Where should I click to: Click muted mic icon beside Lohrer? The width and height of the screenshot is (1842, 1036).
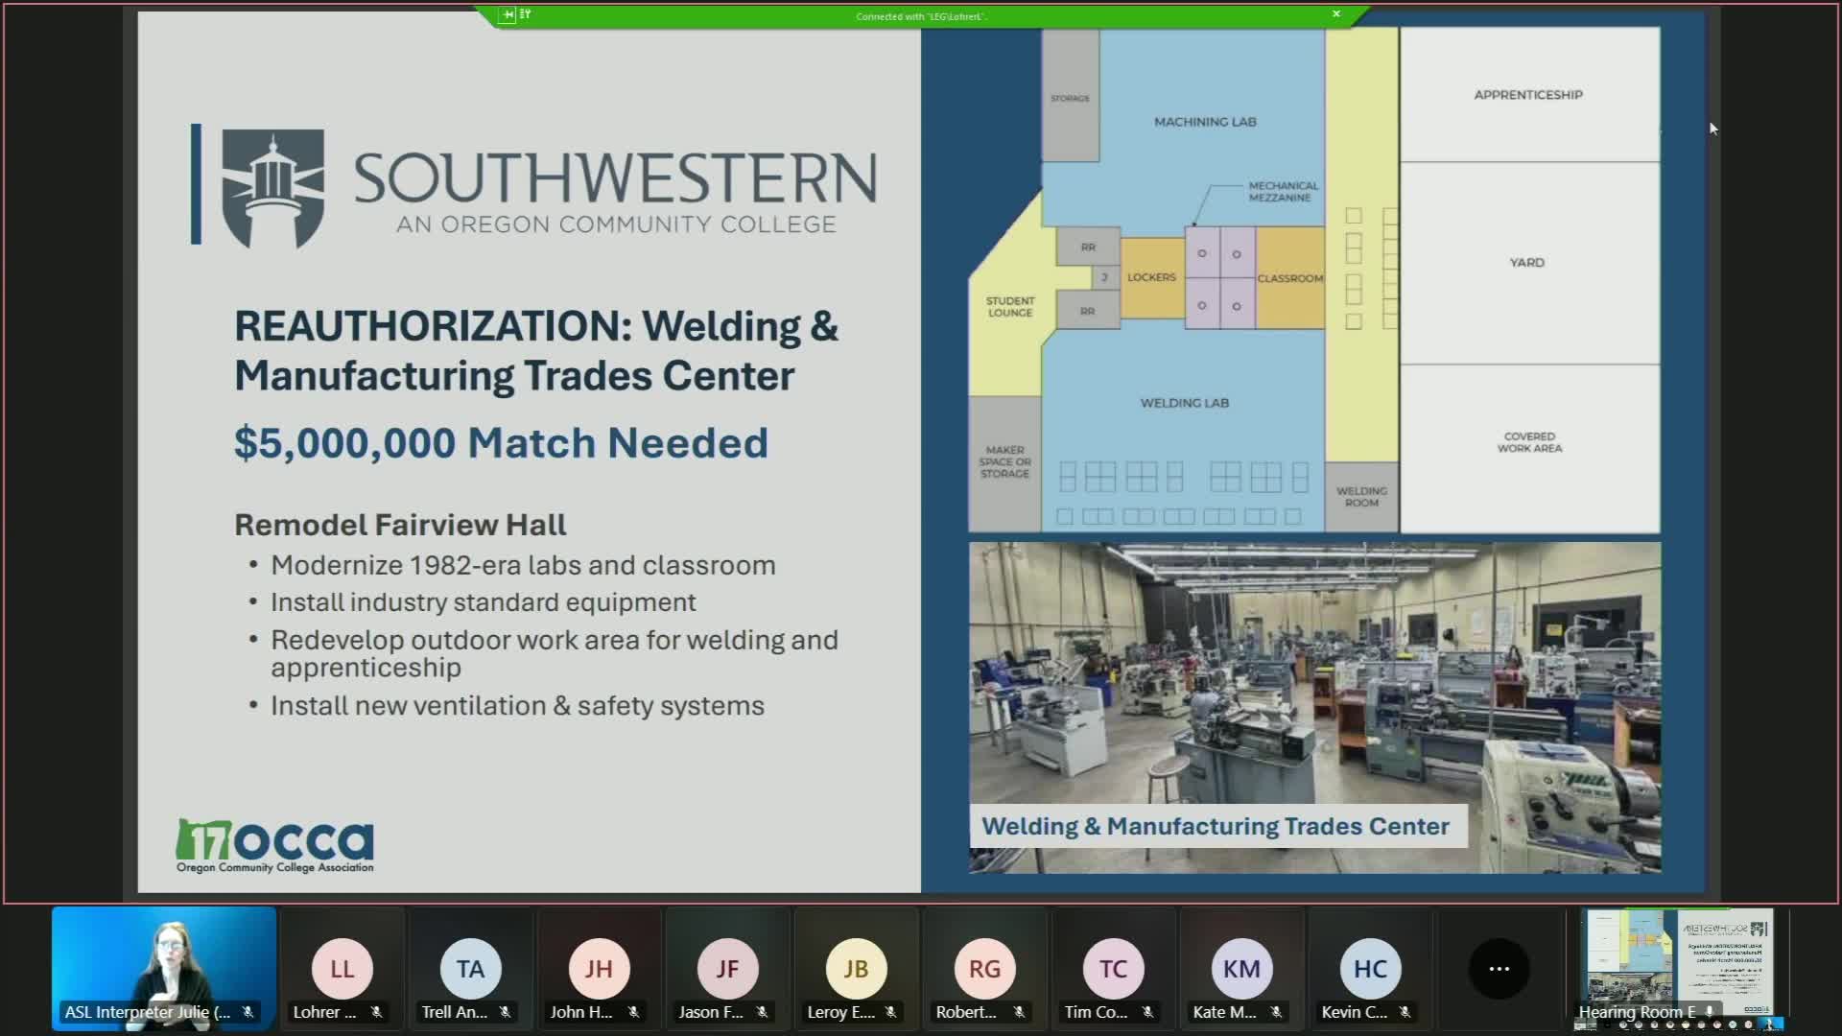[376, 1012]
